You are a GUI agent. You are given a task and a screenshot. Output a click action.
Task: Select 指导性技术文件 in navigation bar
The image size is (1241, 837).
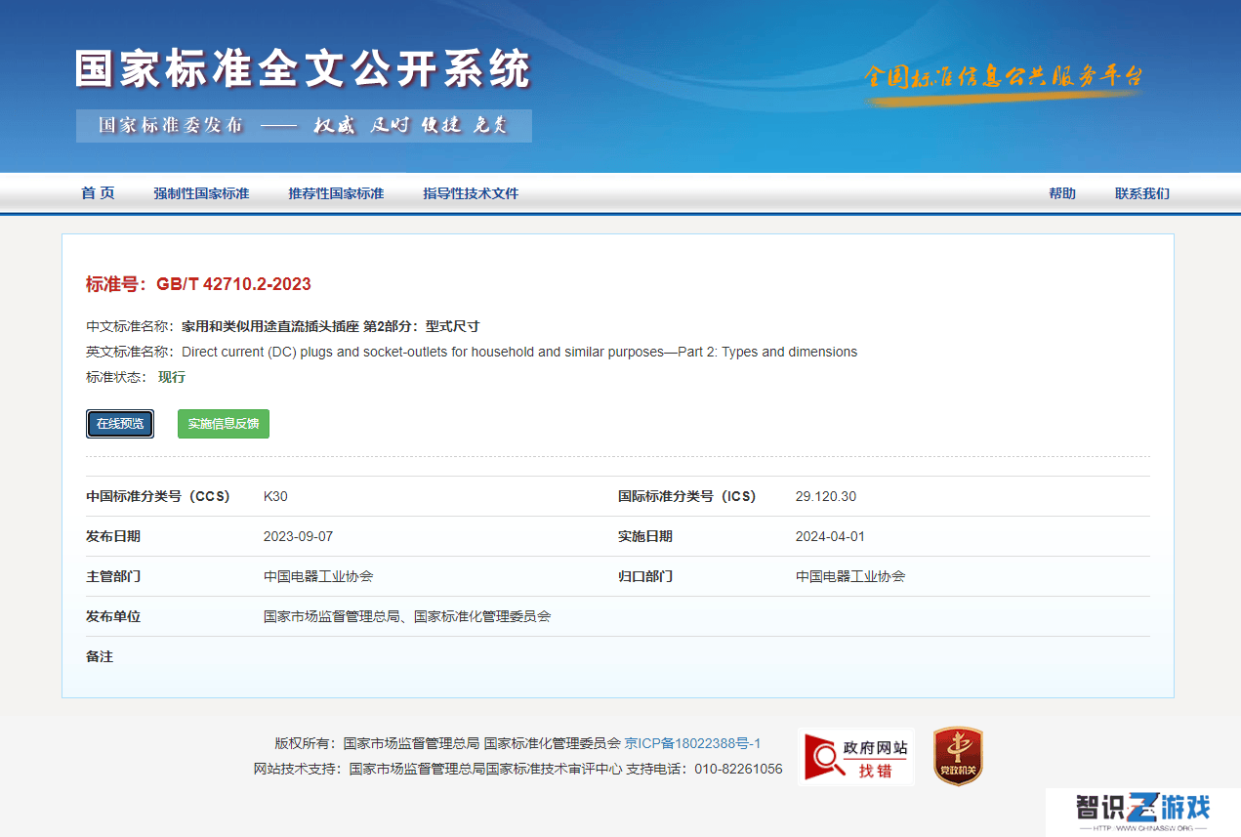click(471, 193)
